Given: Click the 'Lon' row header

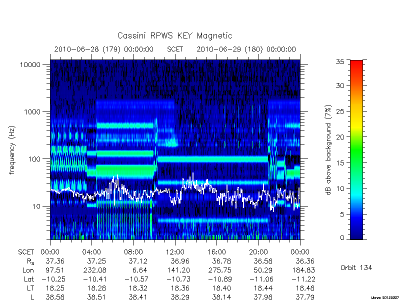Looking at the screenshot, I should 28,270.
